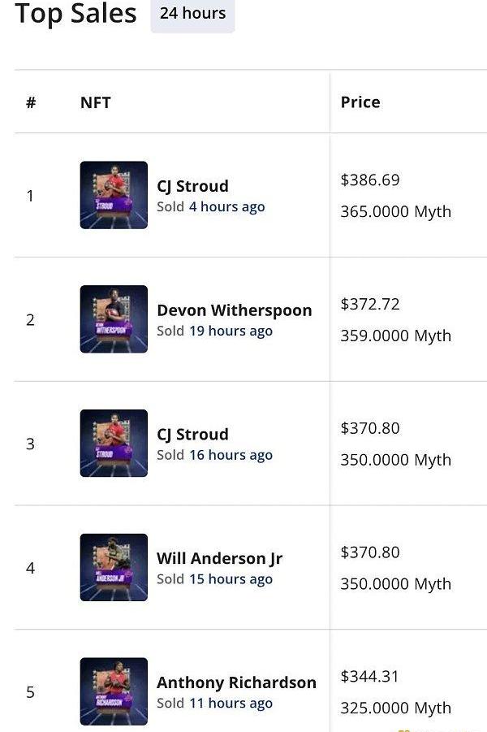
Task: Open the CJ Stroud name link in row 1
Action: [x=192, y=186]
